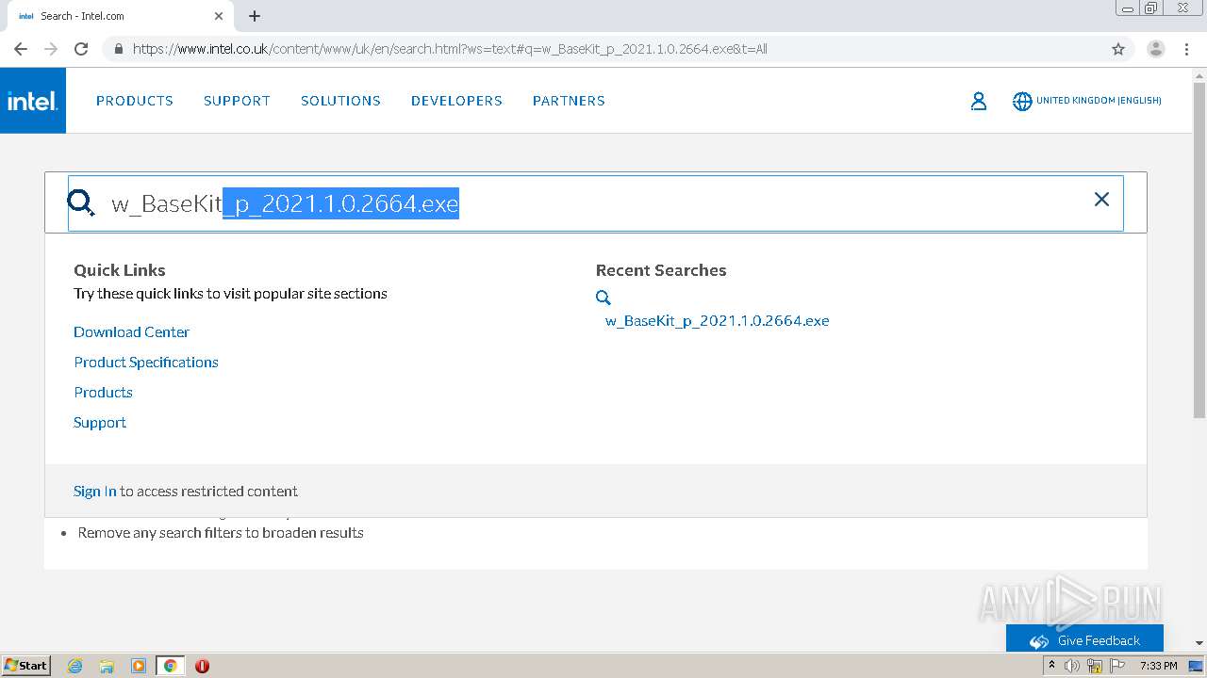Open File Explorer from taskbar
The image size is (1207, 678).
click(107, 666)
